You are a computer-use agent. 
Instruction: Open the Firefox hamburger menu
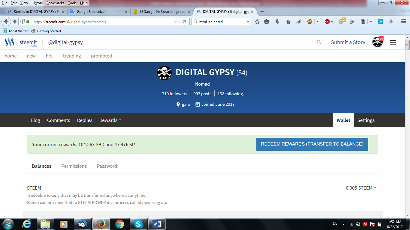pos(404,22)
